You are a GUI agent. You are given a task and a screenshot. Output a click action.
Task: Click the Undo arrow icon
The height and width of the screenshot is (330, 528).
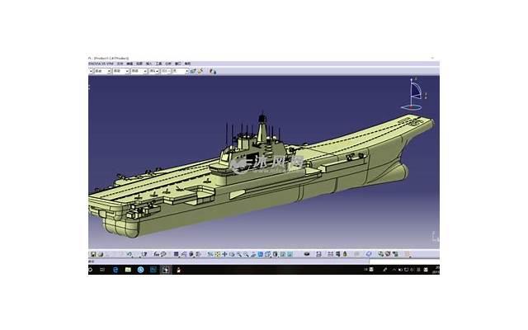point(130,254)
